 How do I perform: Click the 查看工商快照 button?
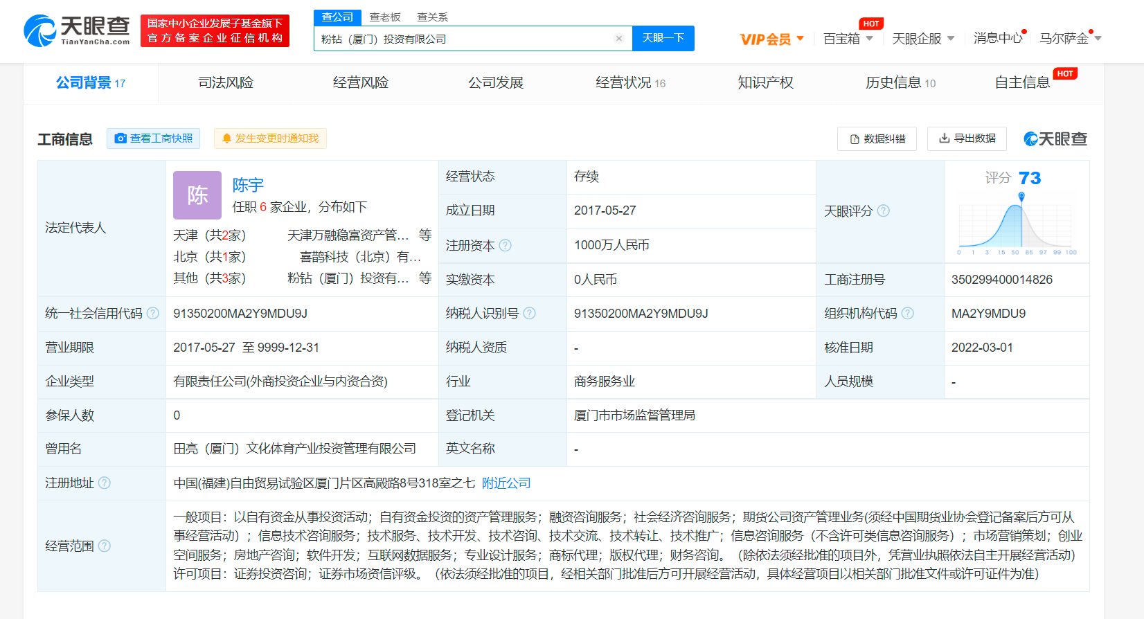click(x=153, y=138)
